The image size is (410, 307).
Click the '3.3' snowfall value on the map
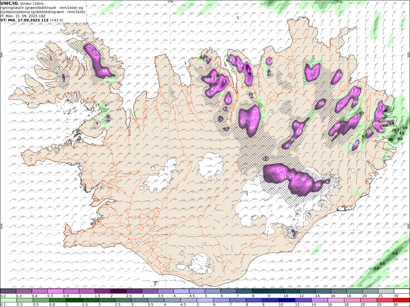(250, 71)
